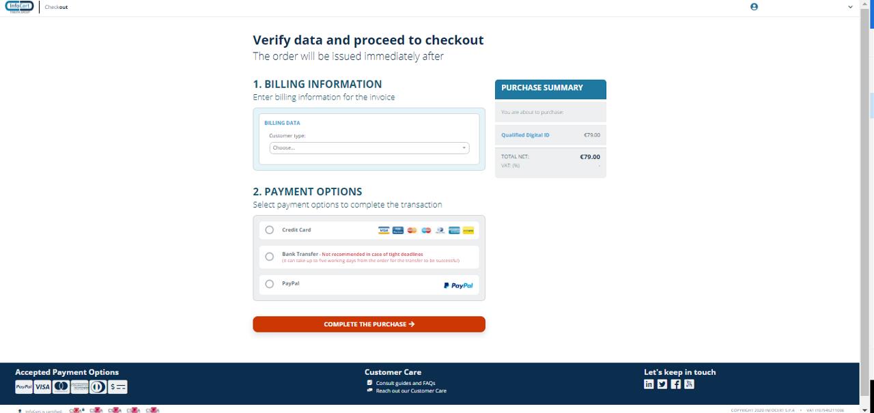Click the Visa card icon
Image resolution: width=874 pixels, height=413 pixels.
click(x=384, y=230)
